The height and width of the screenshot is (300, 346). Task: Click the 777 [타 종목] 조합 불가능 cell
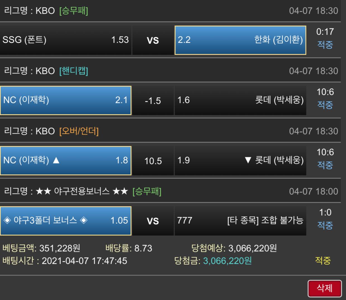[240, 221]
